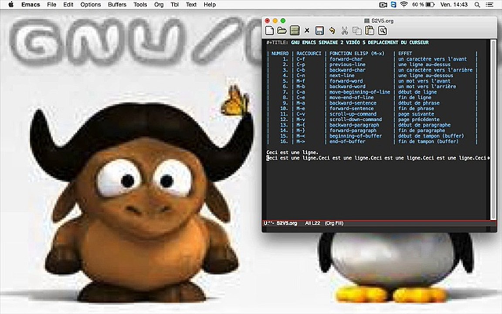Open the Help menu
The width and height of the screenshot is (502, 314).
coord(210,4)
